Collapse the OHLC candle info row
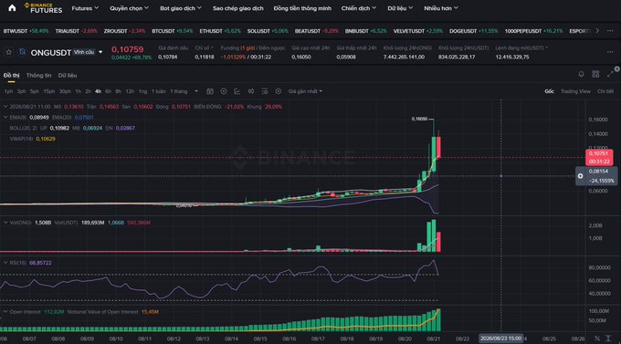This screenshot has height=344, width=621. tap(5, 107)
